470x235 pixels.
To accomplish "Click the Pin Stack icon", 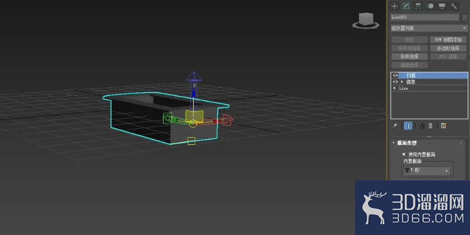I will [395, 126].
